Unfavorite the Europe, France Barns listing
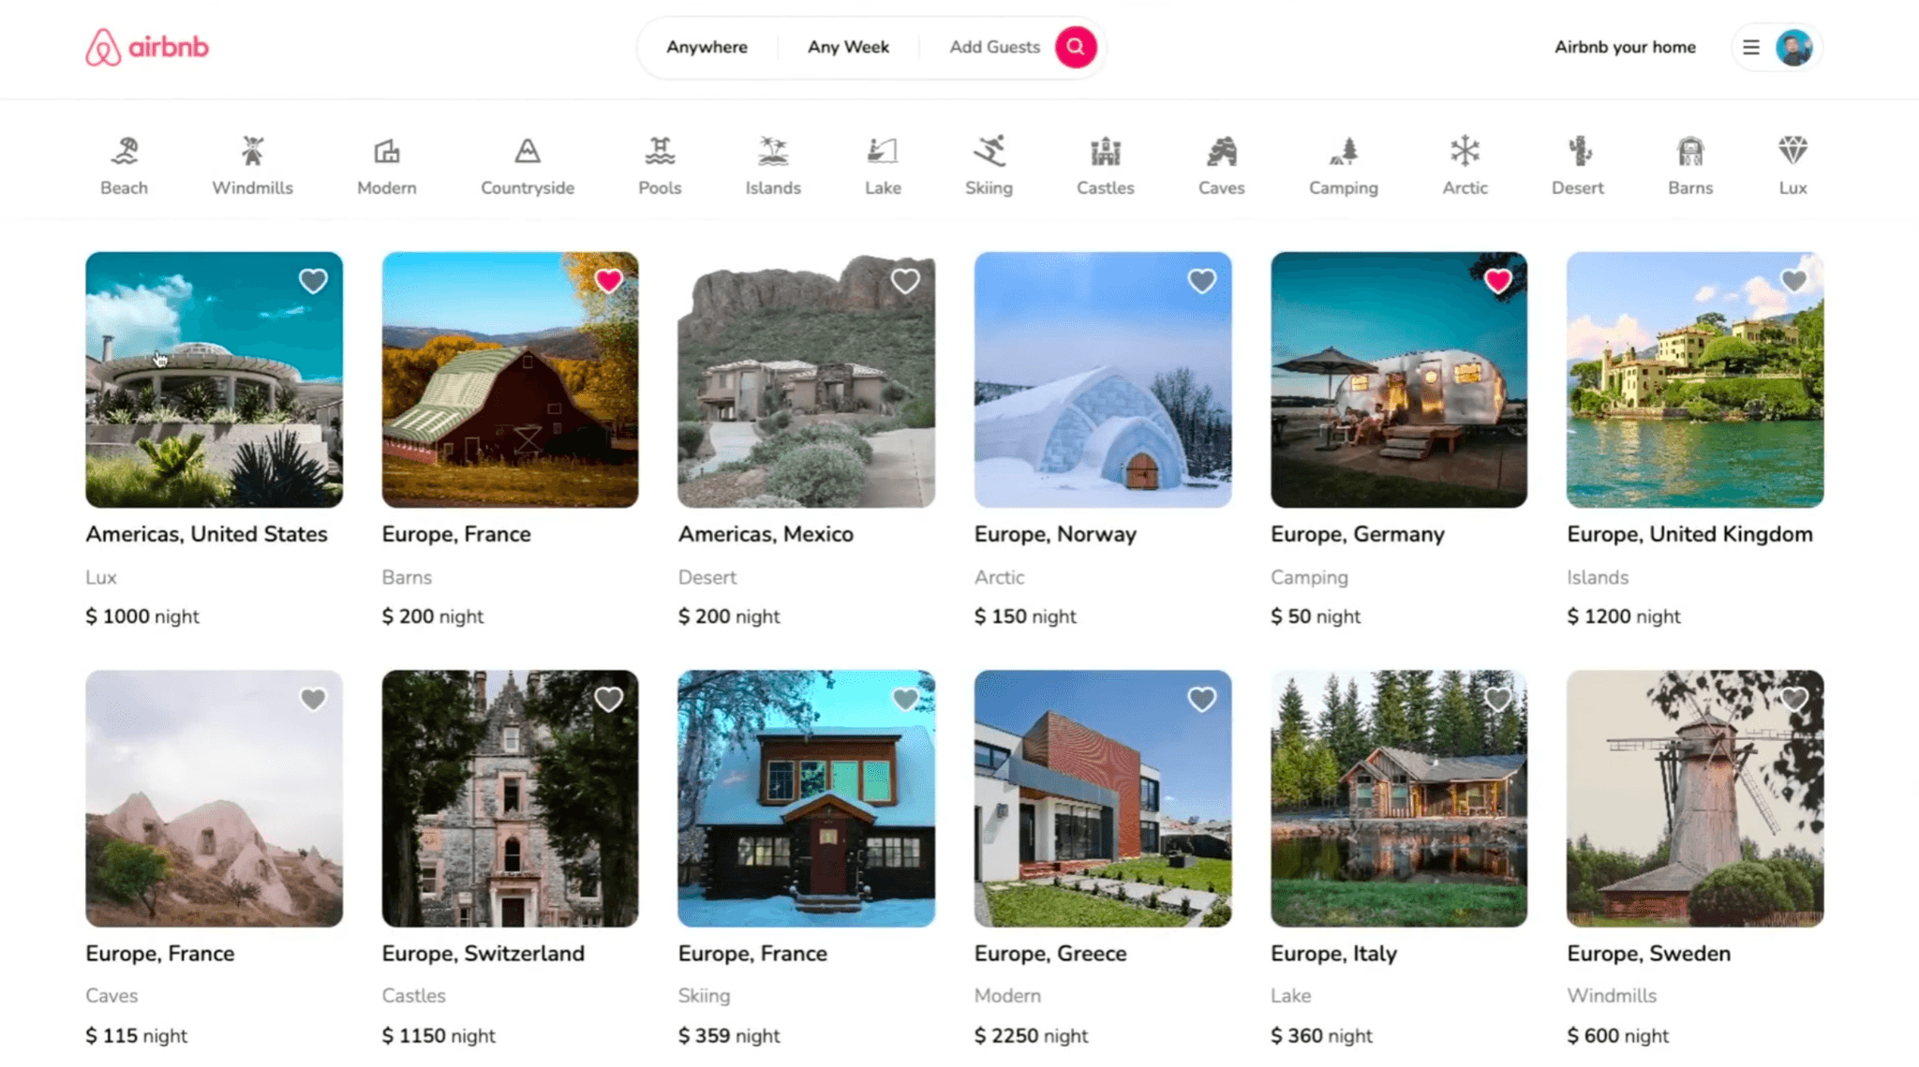This screenshot has height=1067, width=1919. [x=609, y=281]
